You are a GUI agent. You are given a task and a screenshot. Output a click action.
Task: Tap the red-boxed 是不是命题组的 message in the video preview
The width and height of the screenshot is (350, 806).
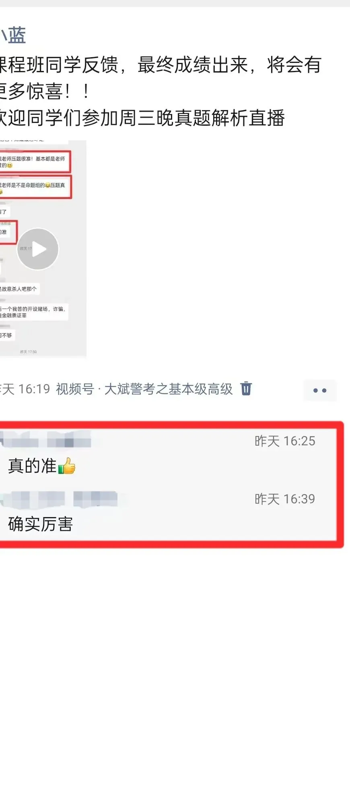36,187
